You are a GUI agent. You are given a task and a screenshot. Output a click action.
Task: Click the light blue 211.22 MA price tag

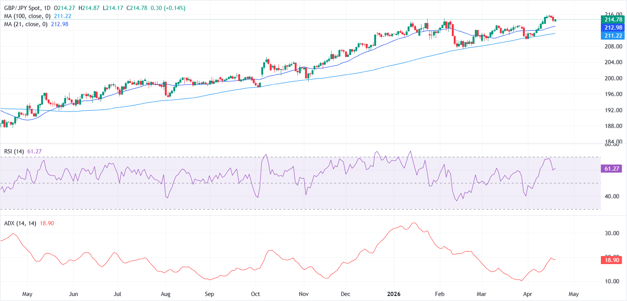(x=613, y=36)
